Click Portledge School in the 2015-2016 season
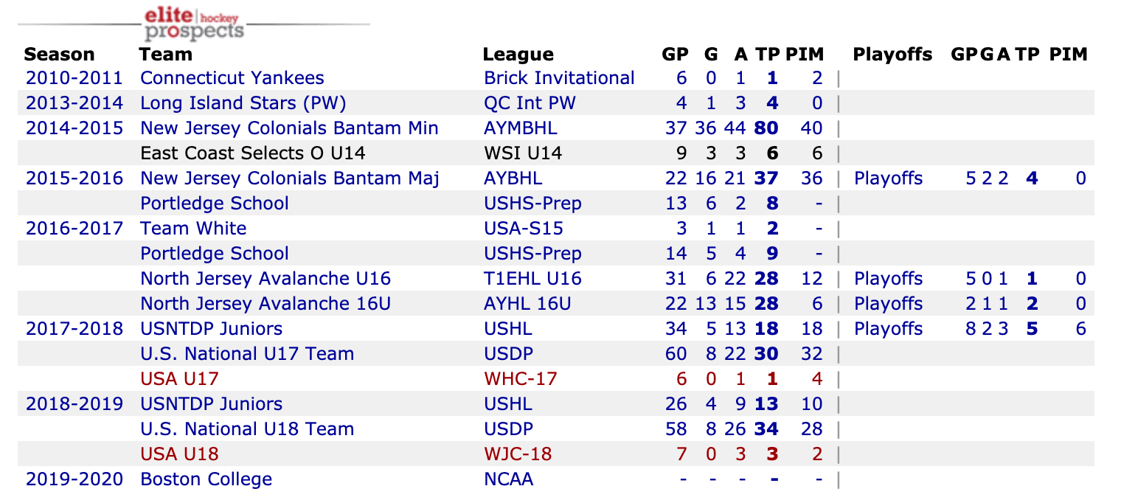The width and height of the screenshot is (1121, 503). click(x=215, y=204)
